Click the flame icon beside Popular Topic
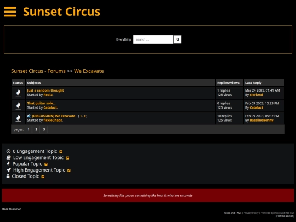 pos(8,164)
